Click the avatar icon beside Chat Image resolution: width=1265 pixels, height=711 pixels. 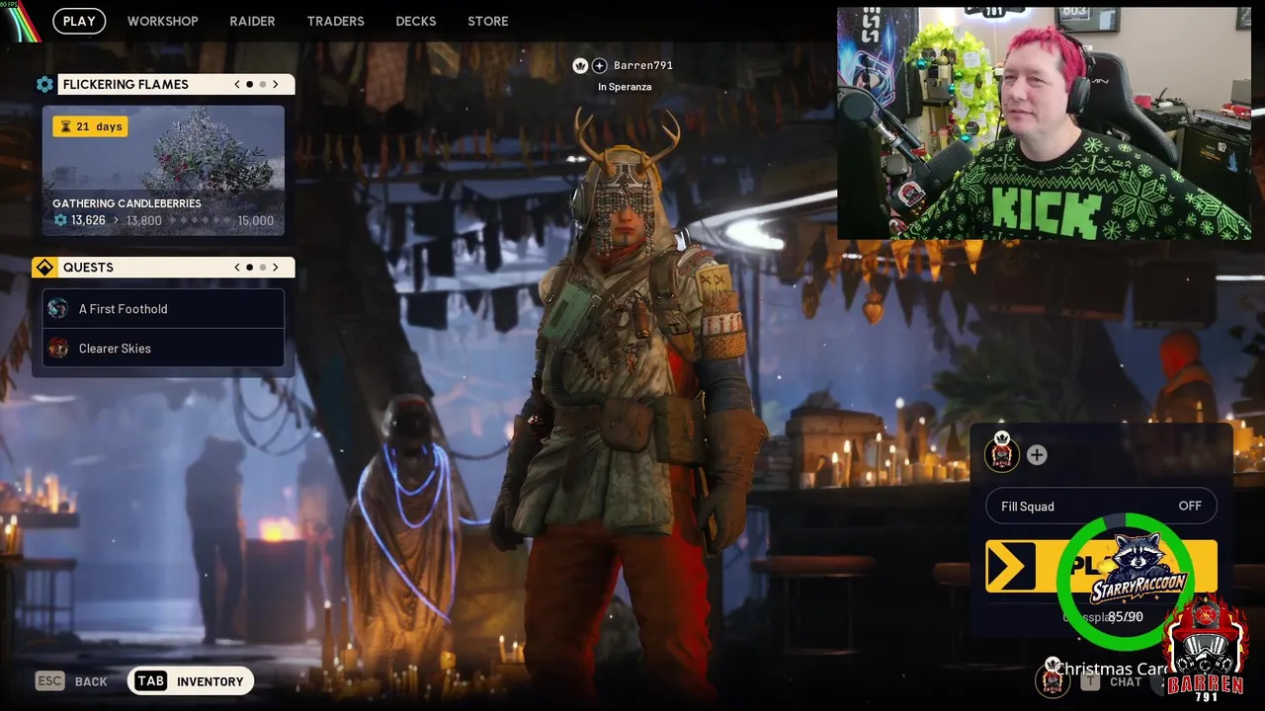(x=1053, y=678)
